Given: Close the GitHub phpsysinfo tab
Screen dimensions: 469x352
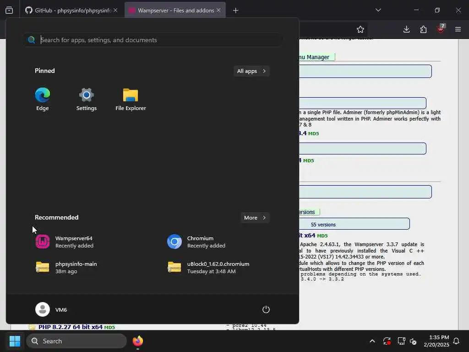Looking at the screenshot, I should pos(115,10).
